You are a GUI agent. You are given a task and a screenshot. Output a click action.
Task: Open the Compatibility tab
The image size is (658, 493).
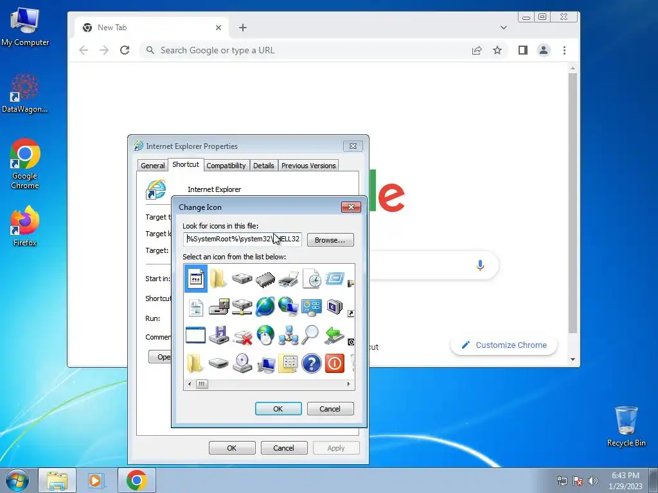[x=226, y=166]
